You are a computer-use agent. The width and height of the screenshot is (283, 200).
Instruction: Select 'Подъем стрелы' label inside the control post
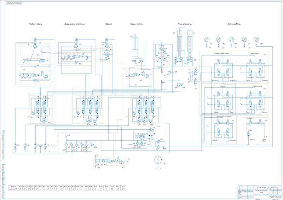[257, 86]
